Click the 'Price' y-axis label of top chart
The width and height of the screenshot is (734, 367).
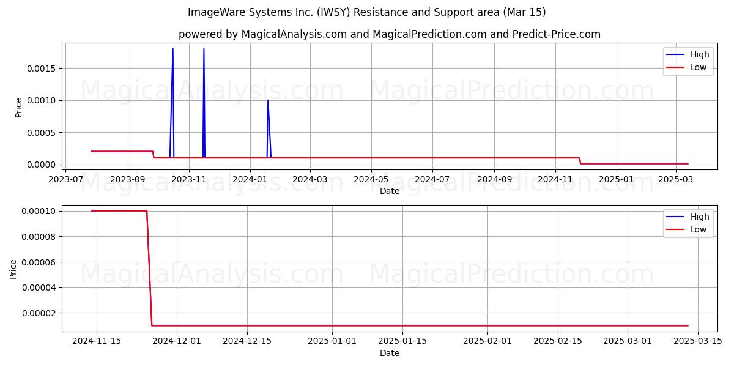(x=18, y=108)
